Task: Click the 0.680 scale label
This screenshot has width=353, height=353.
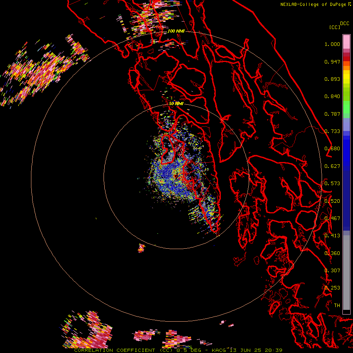Action: (332, 149)
